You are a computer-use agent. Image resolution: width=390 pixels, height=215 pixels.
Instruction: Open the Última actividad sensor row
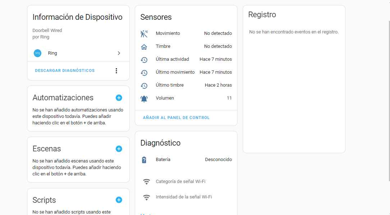coord(173,59)
